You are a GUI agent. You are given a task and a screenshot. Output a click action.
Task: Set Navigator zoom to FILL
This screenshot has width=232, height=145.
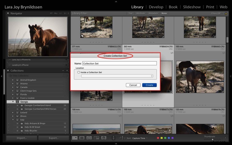pos(56,13)
